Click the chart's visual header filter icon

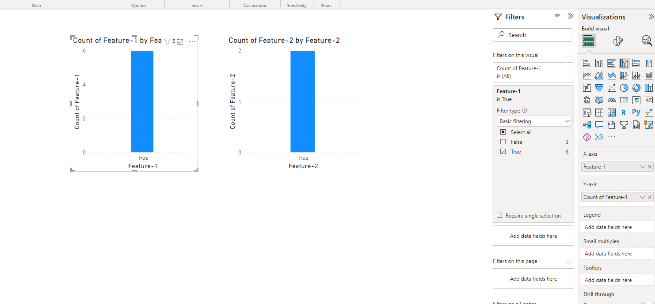tap(168, 41)
